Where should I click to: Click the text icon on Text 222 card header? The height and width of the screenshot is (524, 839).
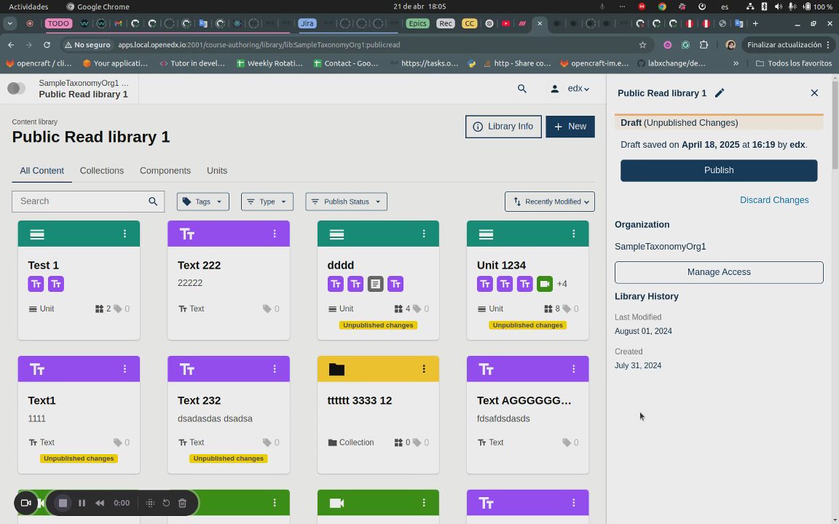[186, 234]
